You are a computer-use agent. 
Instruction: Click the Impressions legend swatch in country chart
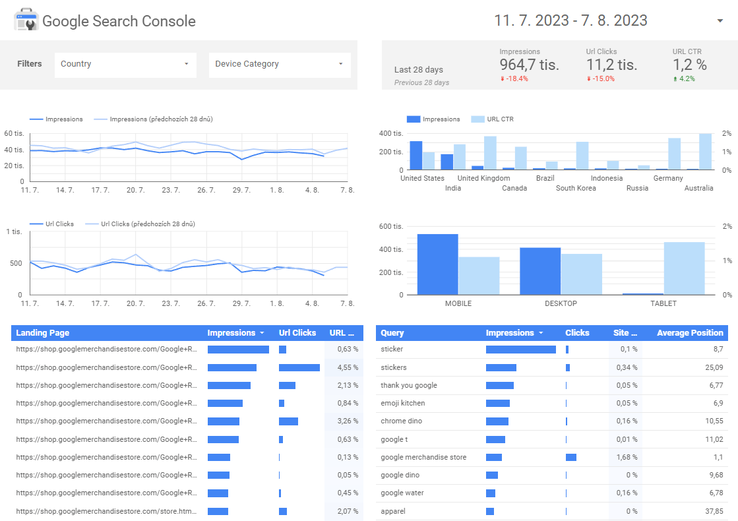click(x=414, y=119)
